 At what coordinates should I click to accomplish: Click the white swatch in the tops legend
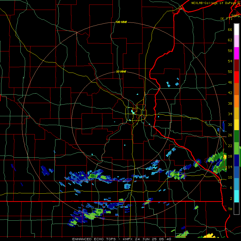pos(236,29)
